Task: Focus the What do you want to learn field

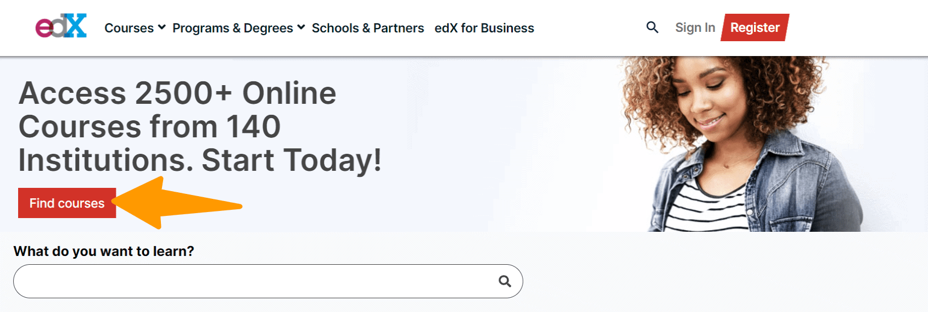Action: click(x=268, y=281)
